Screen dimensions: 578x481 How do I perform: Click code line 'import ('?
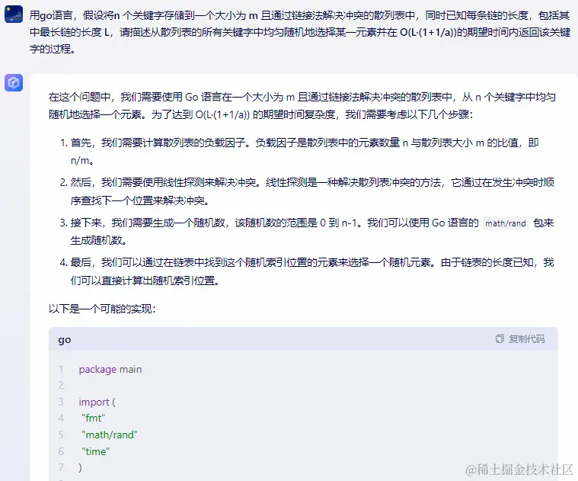click(97, 402)
